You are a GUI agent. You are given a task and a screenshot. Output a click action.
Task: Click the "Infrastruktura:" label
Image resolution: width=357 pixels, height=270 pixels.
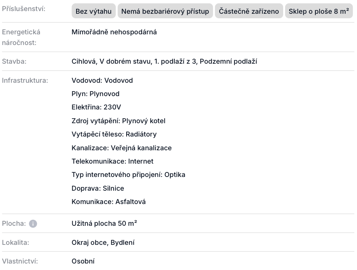tap(25, 80)
